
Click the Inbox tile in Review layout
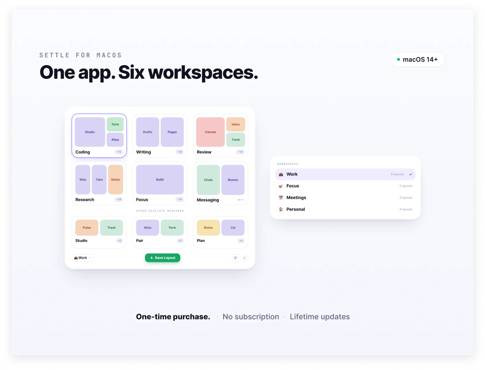pyautogui.click(x=236, y=125)
